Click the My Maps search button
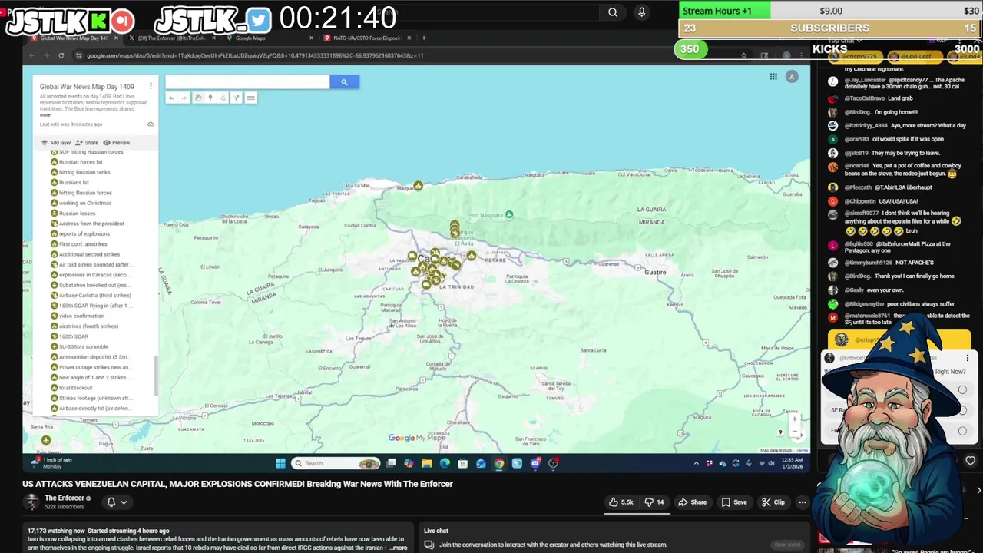Screen dimensions: 983x553 (x=344, y=81)
